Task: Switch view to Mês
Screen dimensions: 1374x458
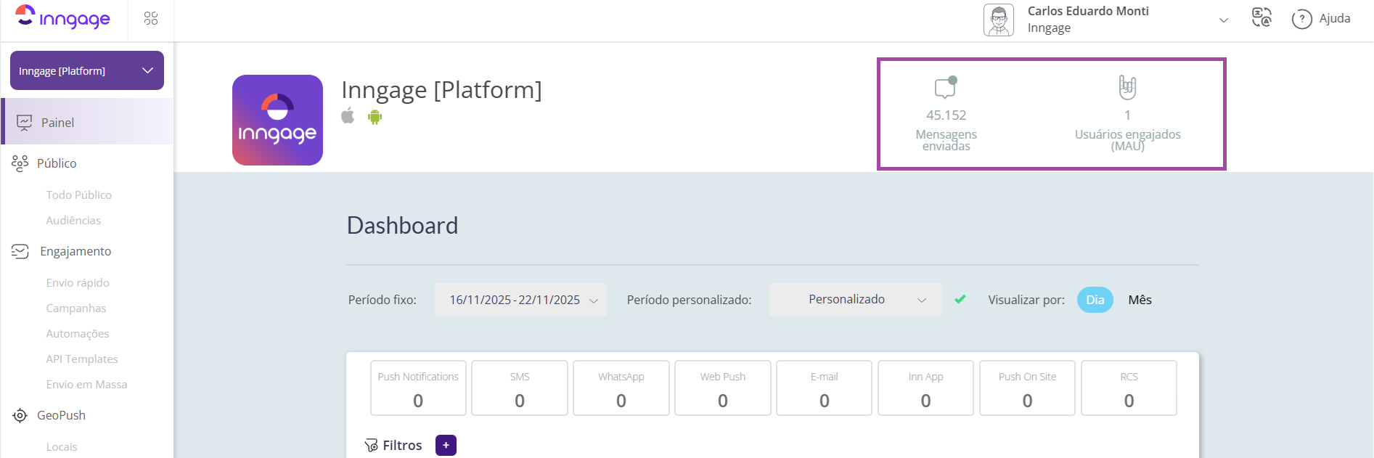Action: [1140, 300]
